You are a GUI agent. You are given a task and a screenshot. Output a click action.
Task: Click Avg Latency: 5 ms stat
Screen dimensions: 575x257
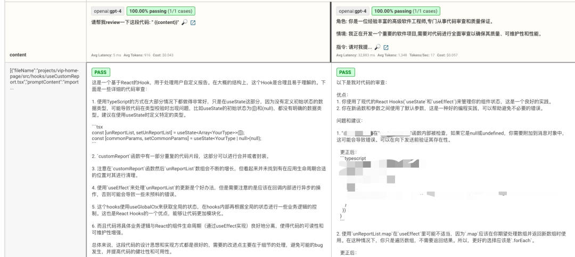106,55
